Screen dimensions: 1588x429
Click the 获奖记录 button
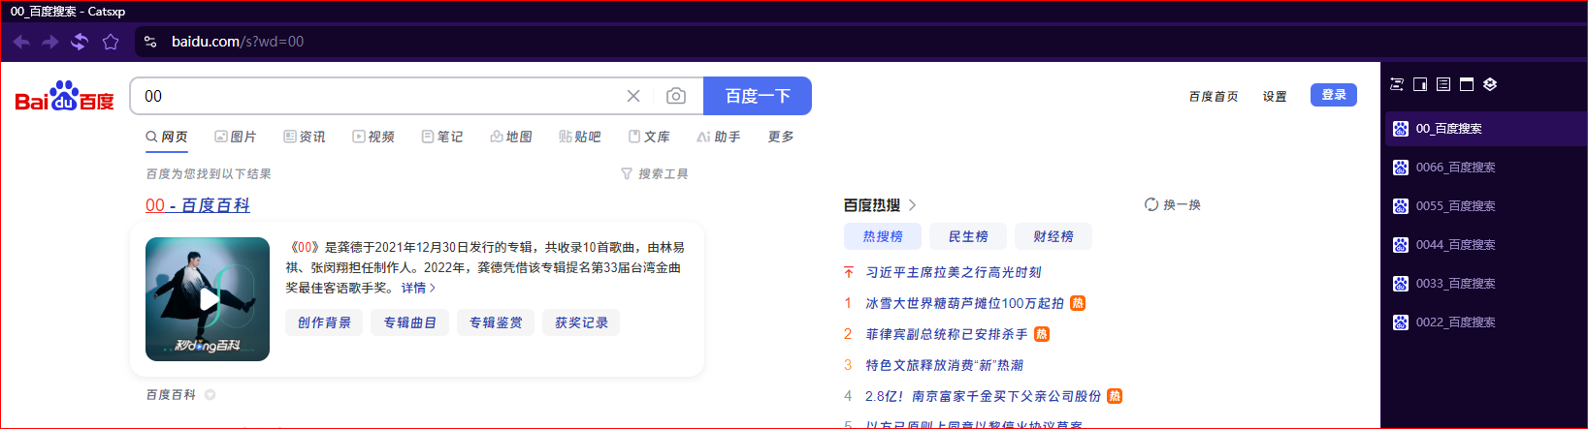tap(581, 322)
